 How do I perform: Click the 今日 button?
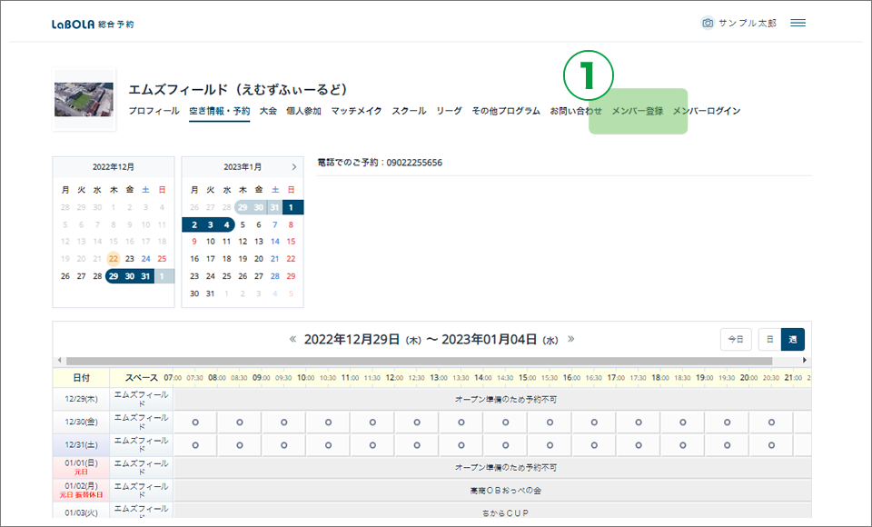click(x=736, y=339)
